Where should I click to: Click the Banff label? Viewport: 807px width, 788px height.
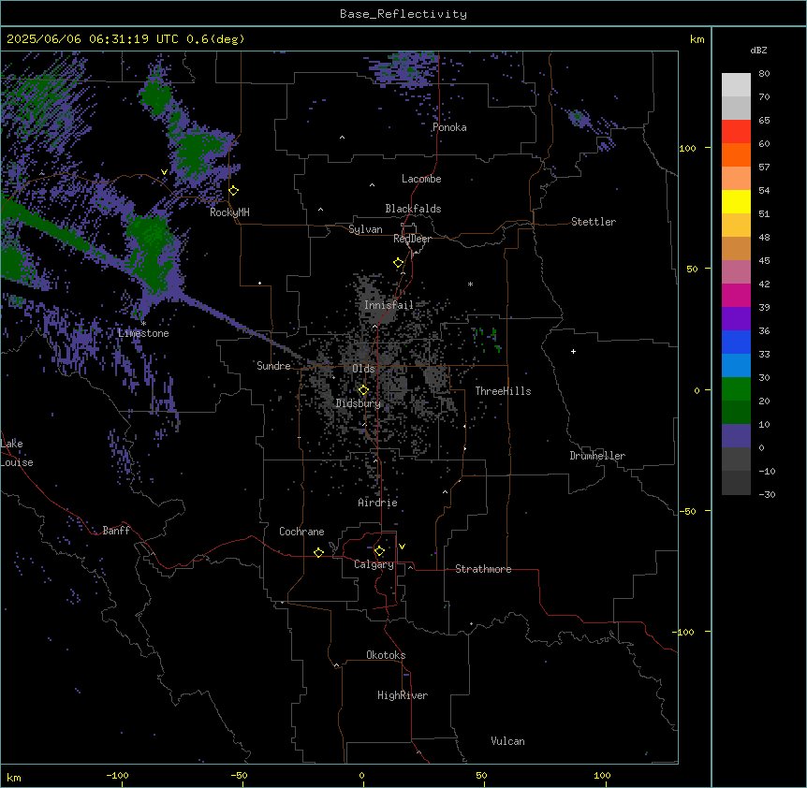(x=116, y=531)
